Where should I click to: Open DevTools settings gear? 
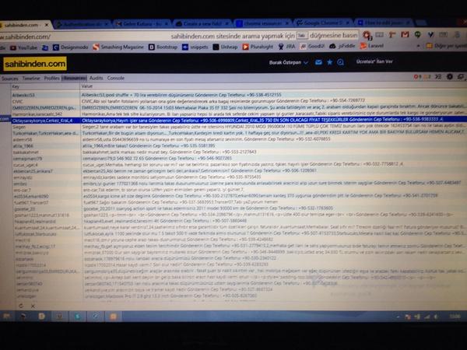pyautogui.click(x=450, y=77)
